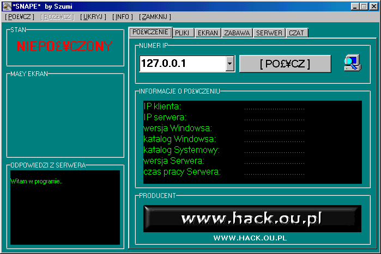The width and height of the screenshot is (381, 254).
Task: Click the [ZAMKNIJ] menu item
Action: [x=155, y=17]
